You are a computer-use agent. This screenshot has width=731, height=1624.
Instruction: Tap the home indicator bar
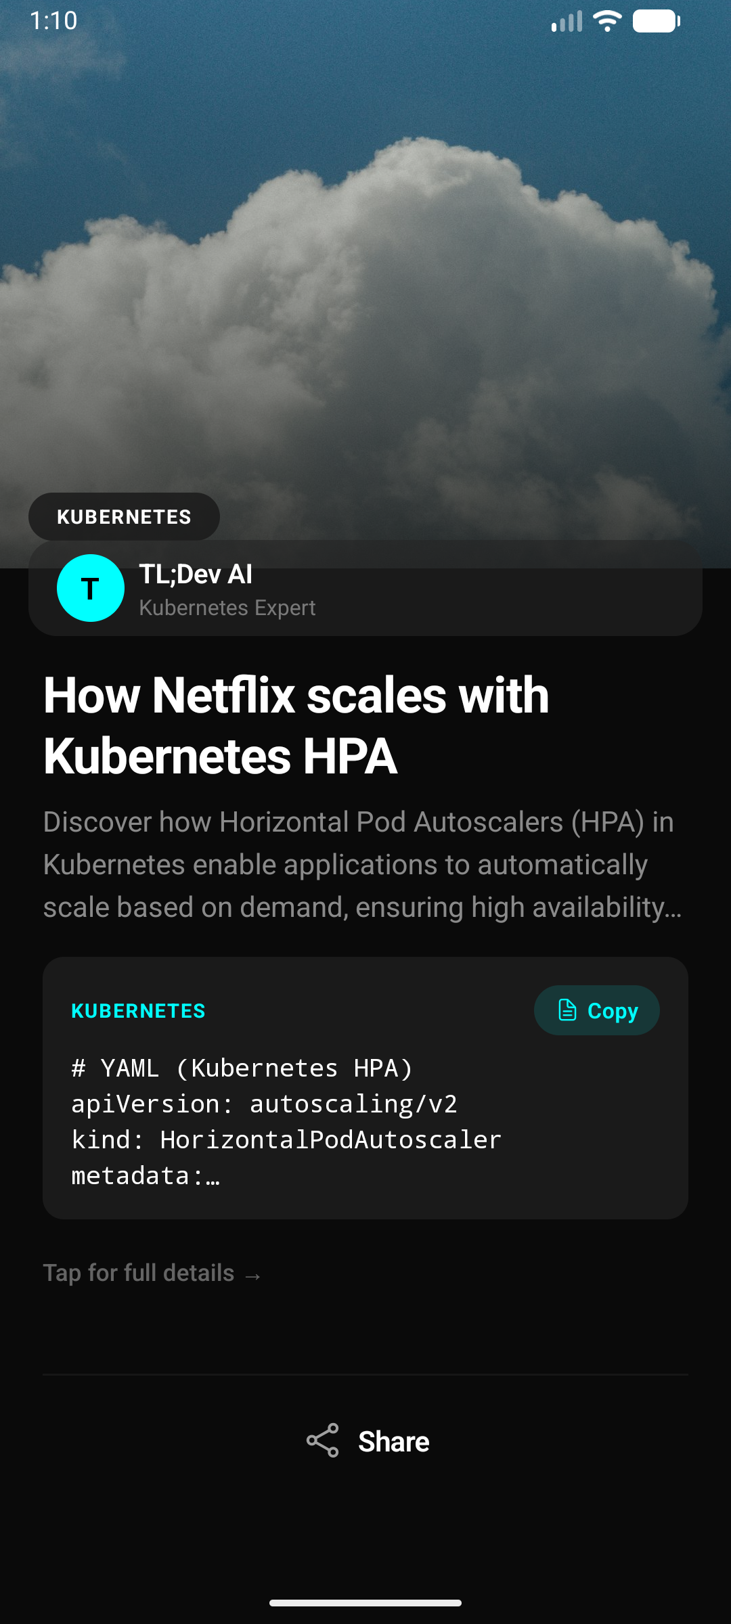[x=365, y=1603]
